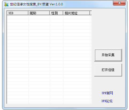Open Jiayuan via the 打开佳缘 button
129x110 pixels.
pyautogui.click(x=108, y=70)
